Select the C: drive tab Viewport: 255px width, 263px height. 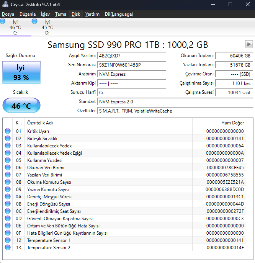click(15, 27)
